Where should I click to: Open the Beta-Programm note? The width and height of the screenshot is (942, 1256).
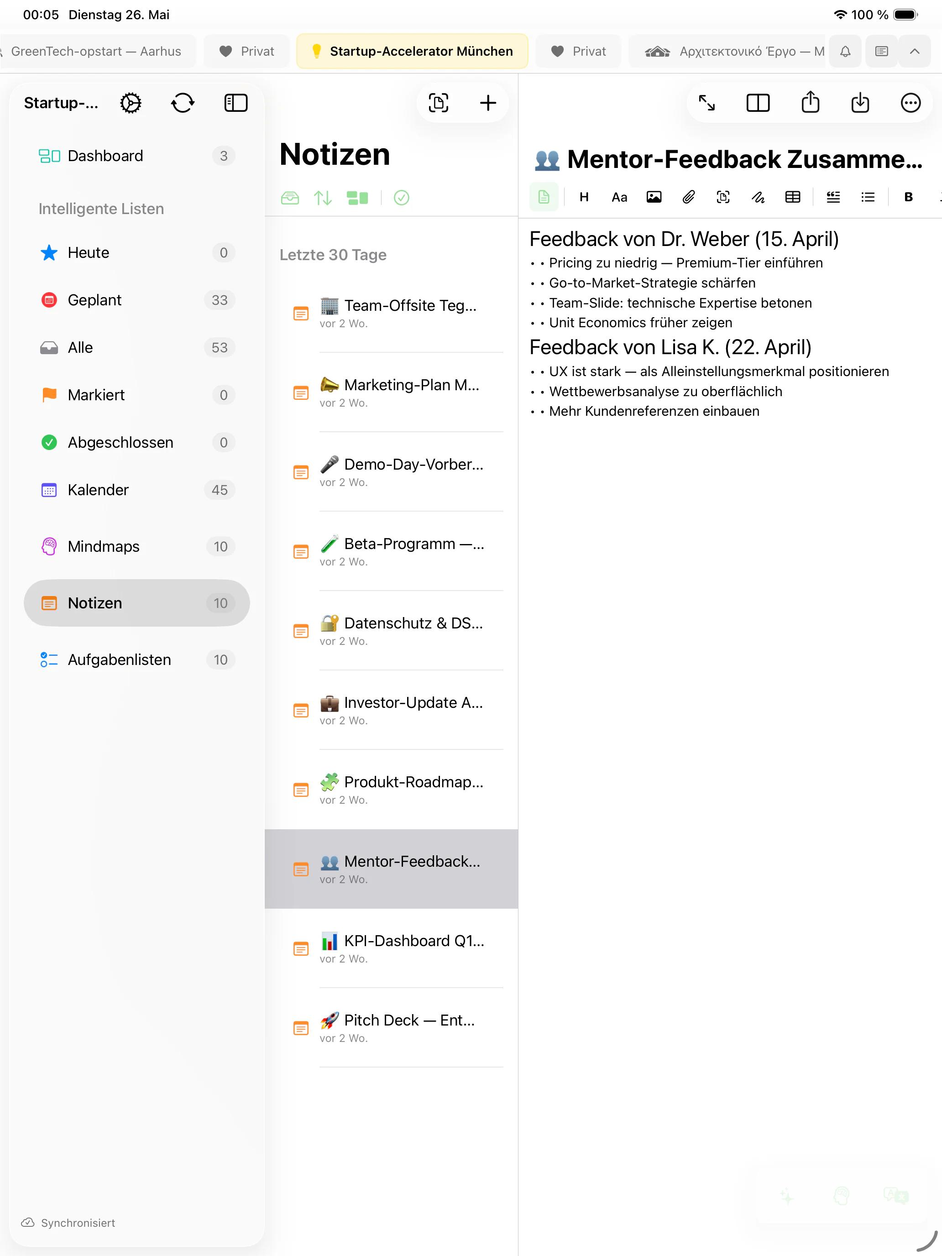[x=391, y=551]
